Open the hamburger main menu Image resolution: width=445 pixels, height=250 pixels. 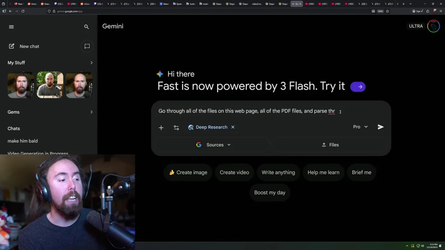[11, 27]
